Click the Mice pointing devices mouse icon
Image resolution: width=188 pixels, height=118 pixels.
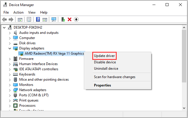click(15, 80)
